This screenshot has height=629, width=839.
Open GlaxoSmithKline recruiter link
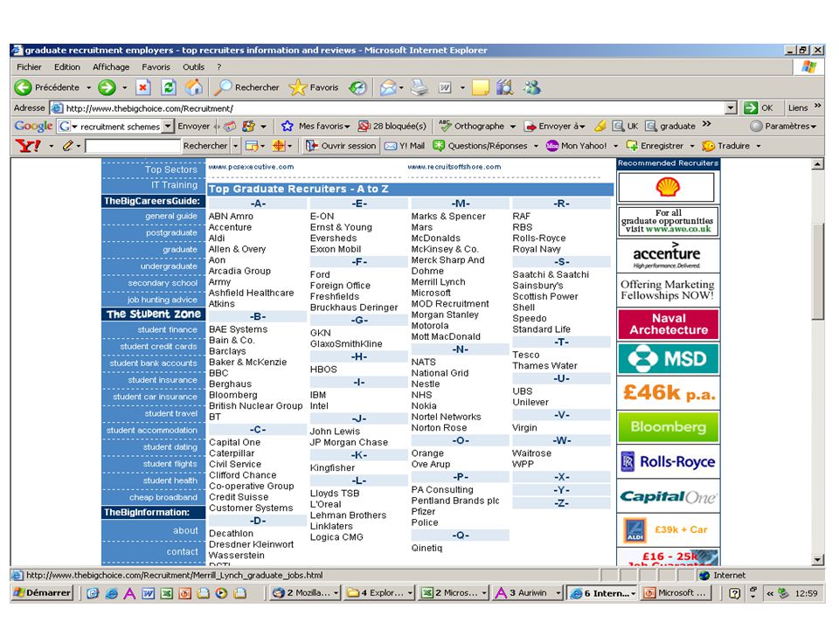coord(346,344)
